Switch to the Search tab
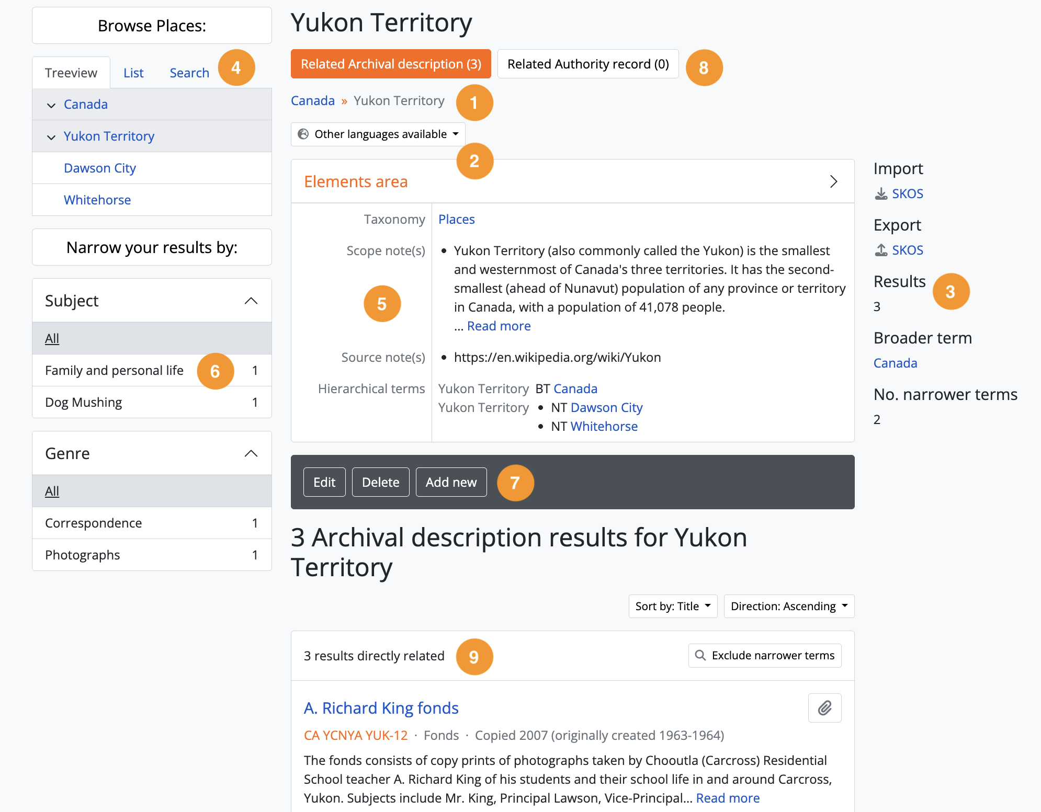The image size is (1041, 812). pyautogui.click(x=189, y=73)
